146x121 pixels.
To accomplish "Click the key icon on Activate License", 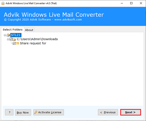I will point(36,112).
